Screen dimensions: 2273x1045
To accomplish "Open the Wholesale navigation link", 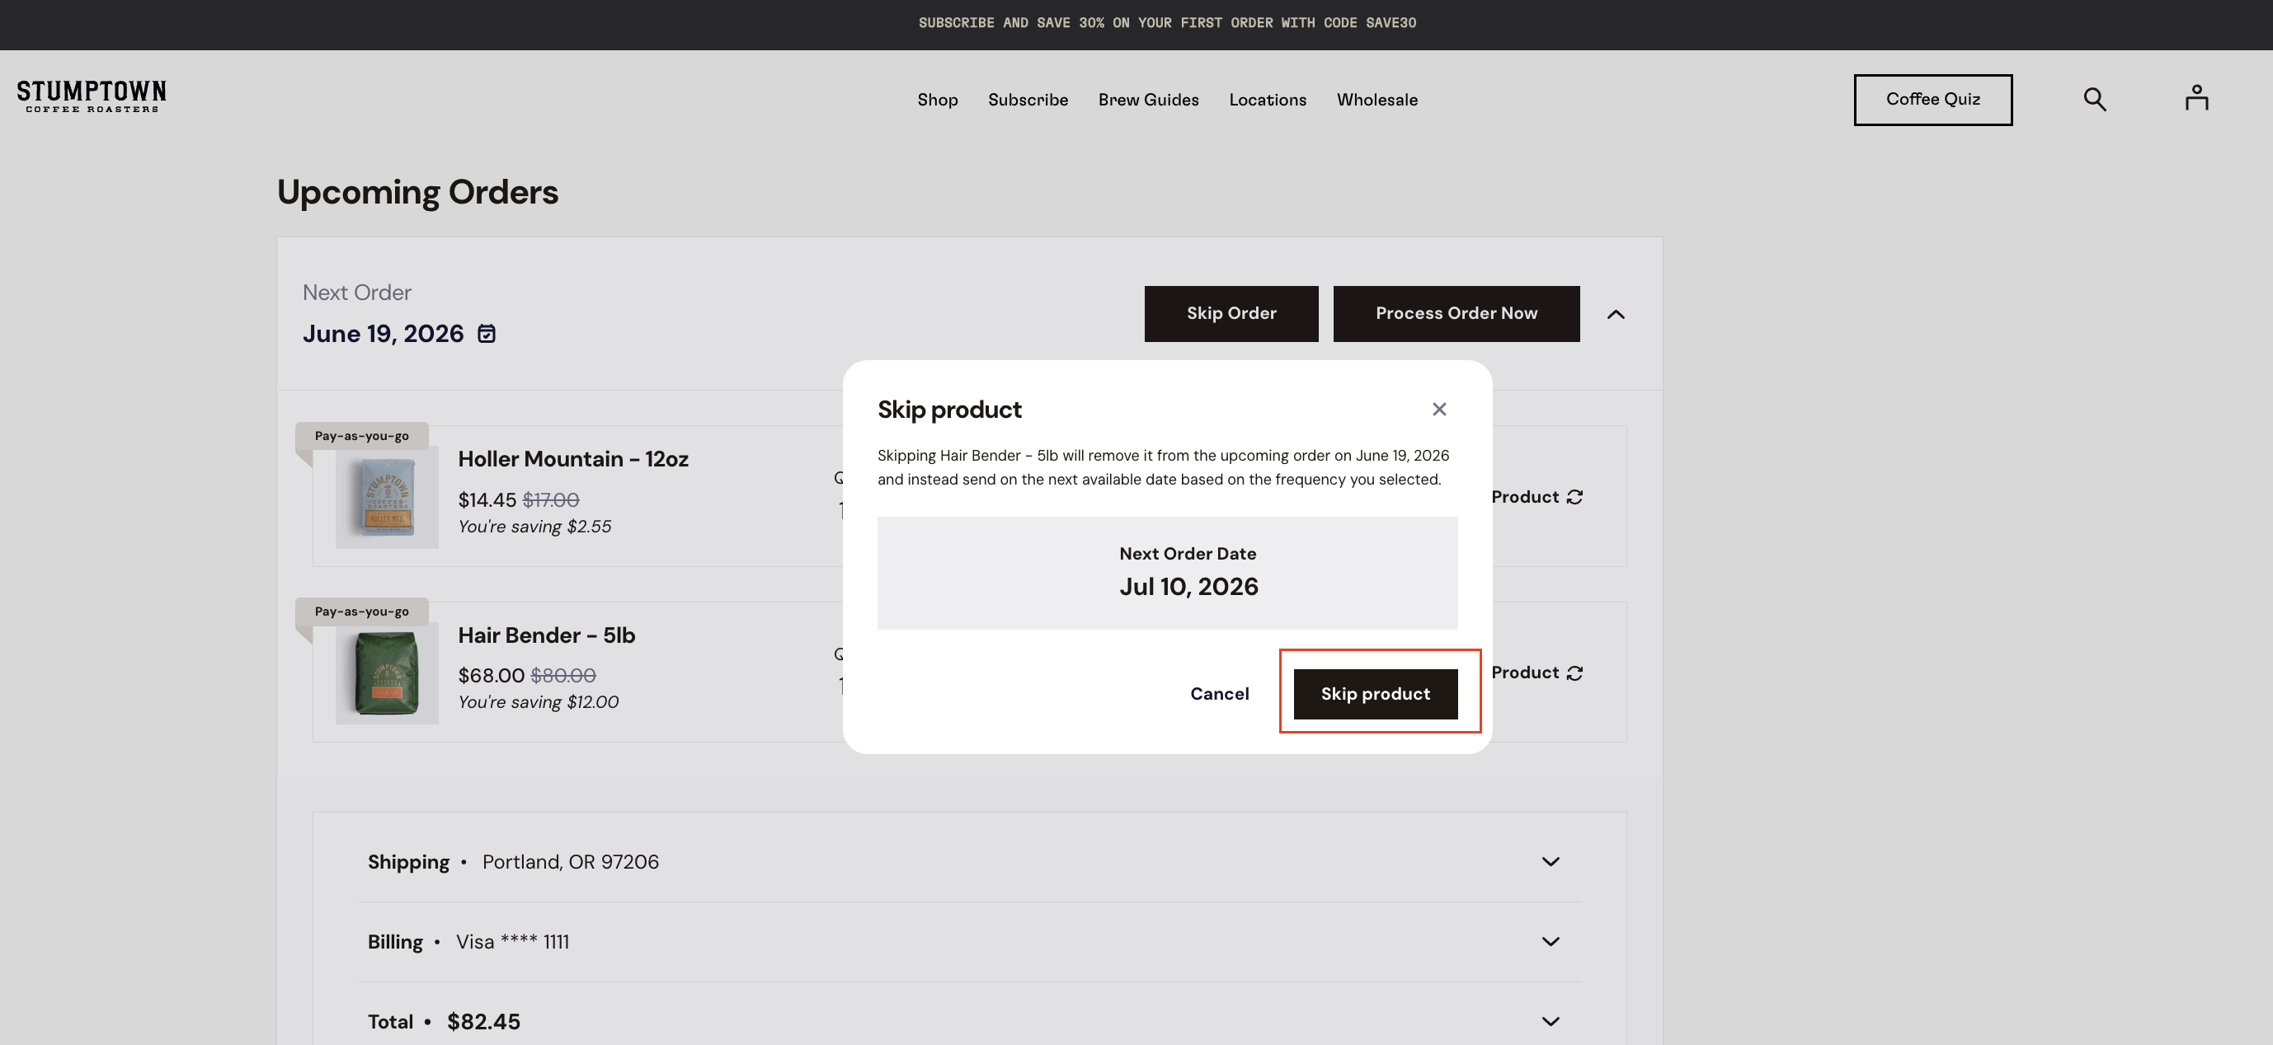I will tap(1377, 100).
